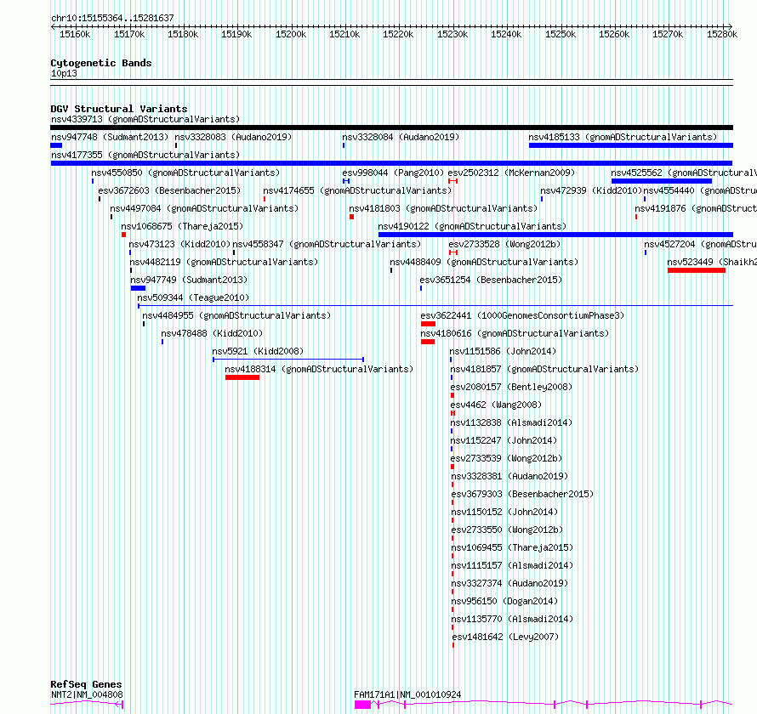Click esv2080157 (Bentley2008) label
This screenshot has height=714, width=757.
(511, 387)
